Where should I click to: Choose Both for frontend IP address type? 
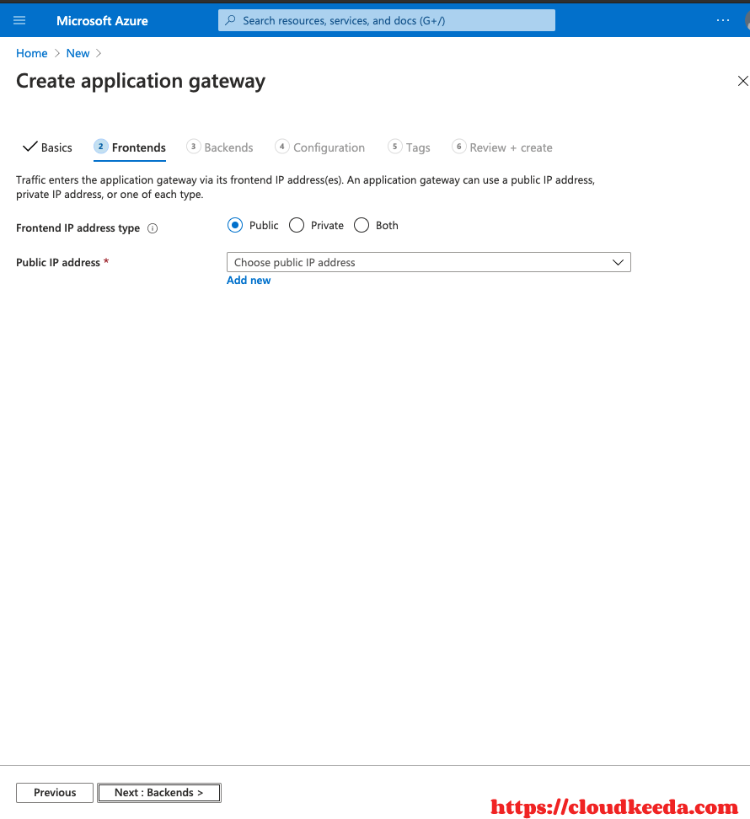pyautogui.click(x=362, y=225)
